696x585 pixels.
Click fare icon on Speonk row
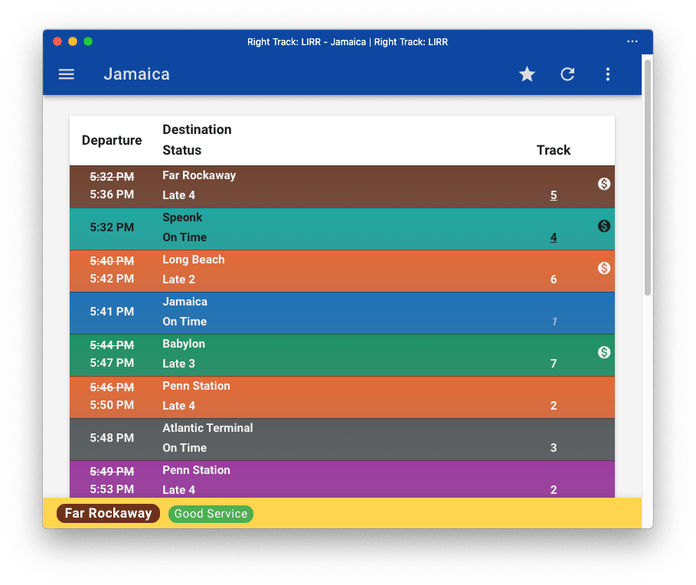(x=604, y=226)
